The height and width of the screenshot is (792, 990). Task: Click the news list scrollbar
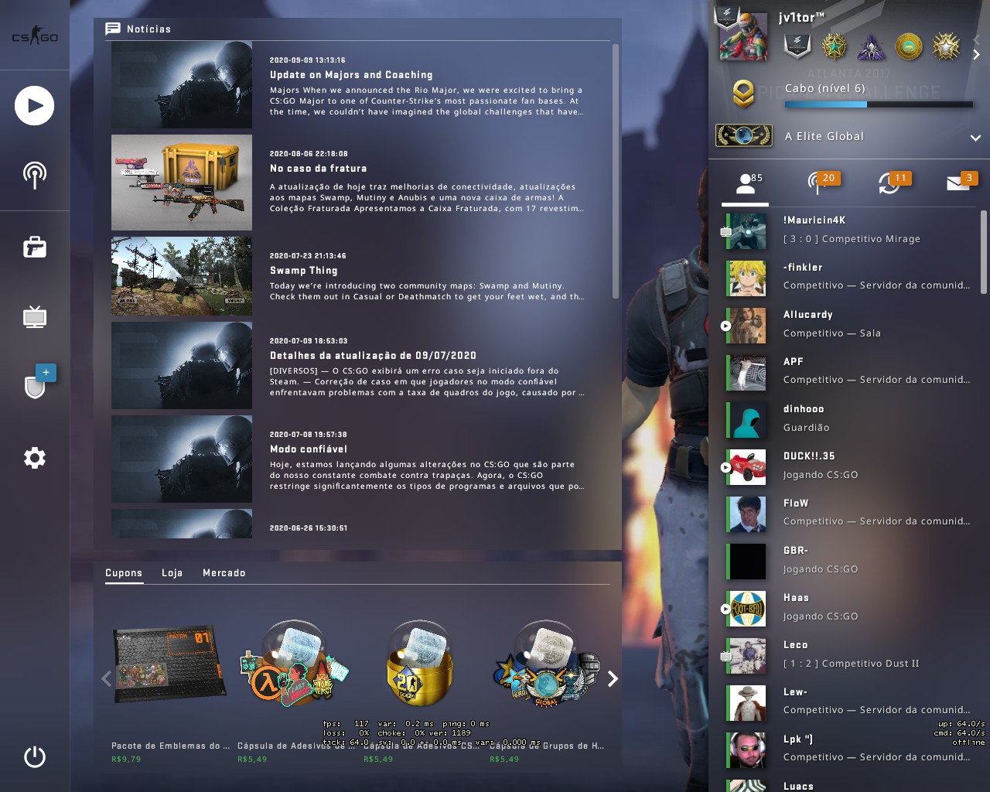tap(616, 170)
